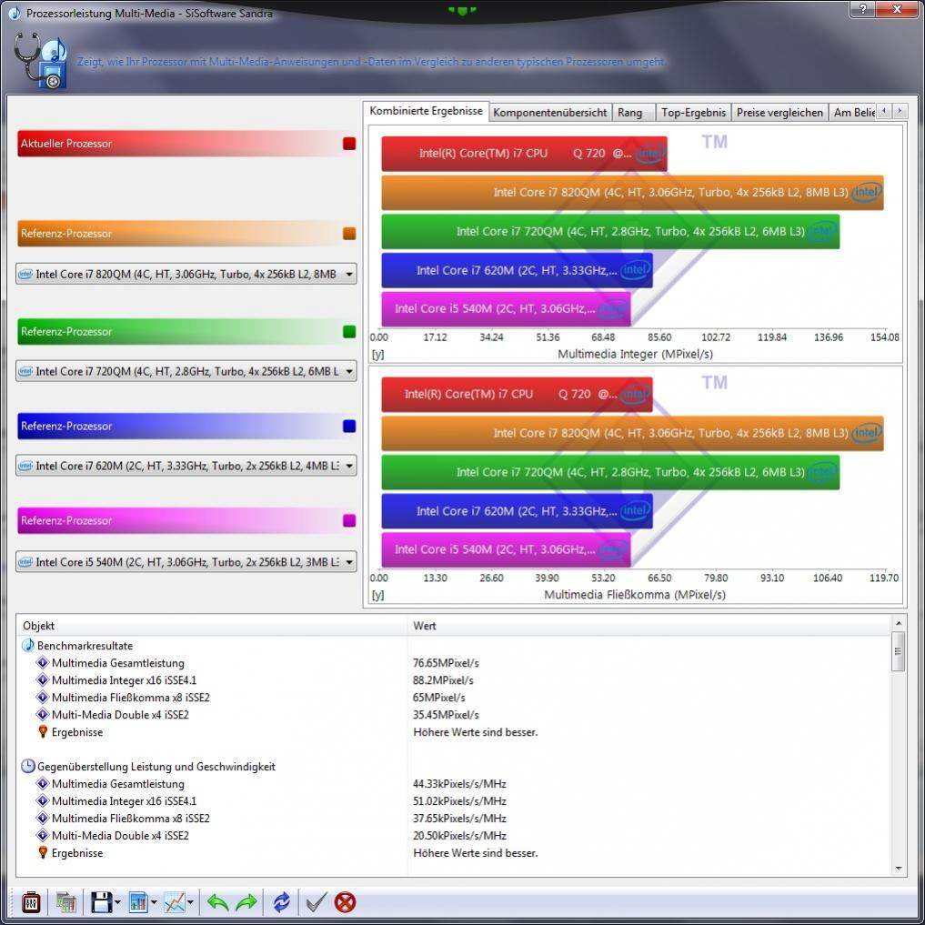Image resolution: width=925 pixels, height=925 pixels.
Task: Open the bar chart icon's dropdown arrow
Action: [154, 902]
